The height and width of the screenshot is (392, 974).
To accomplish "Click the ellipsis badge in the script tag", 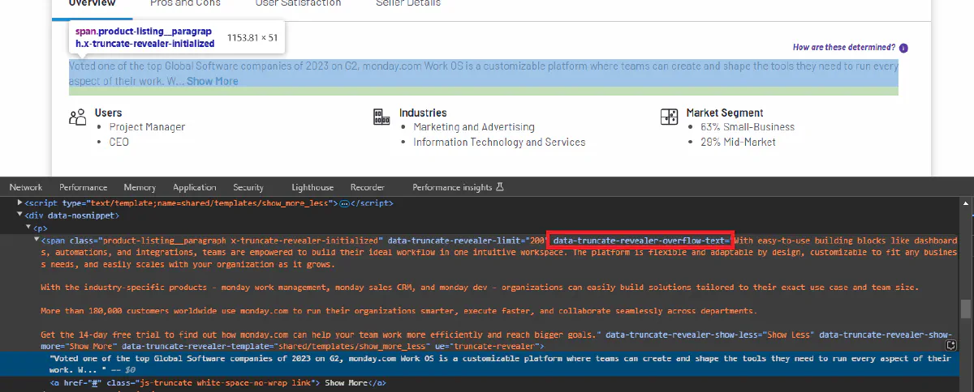I will pos(344,202).
